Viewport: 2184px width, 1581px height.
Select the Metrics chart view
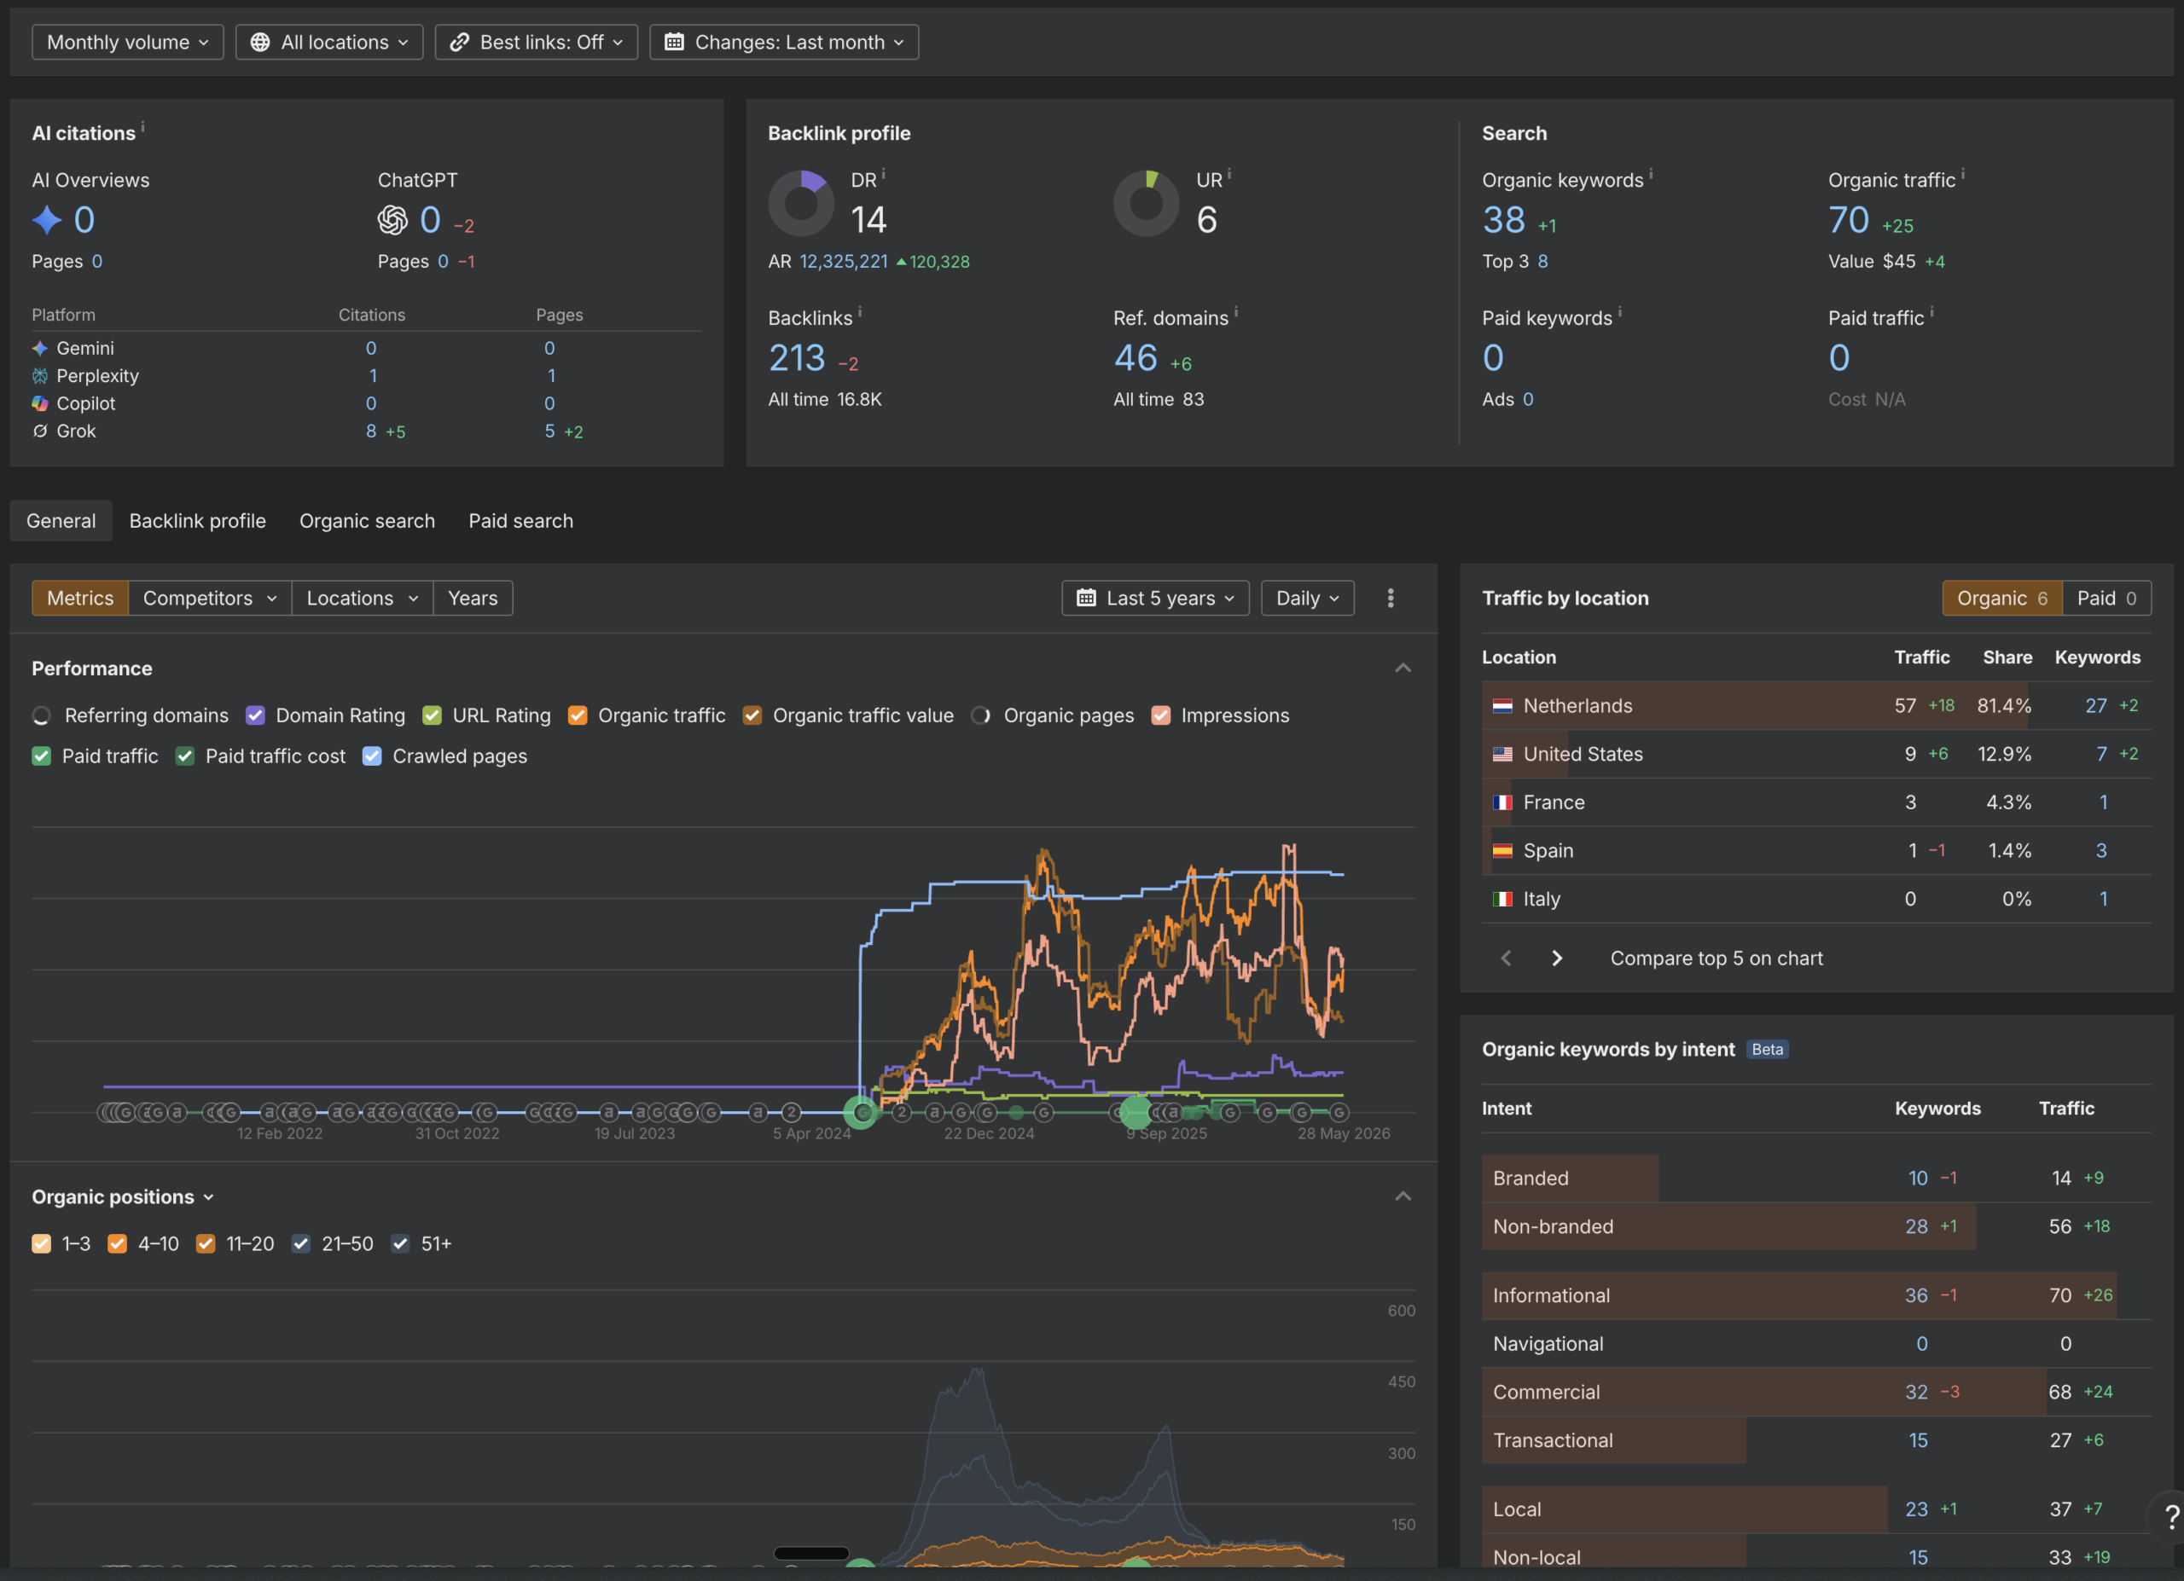(x=80, y=599)
